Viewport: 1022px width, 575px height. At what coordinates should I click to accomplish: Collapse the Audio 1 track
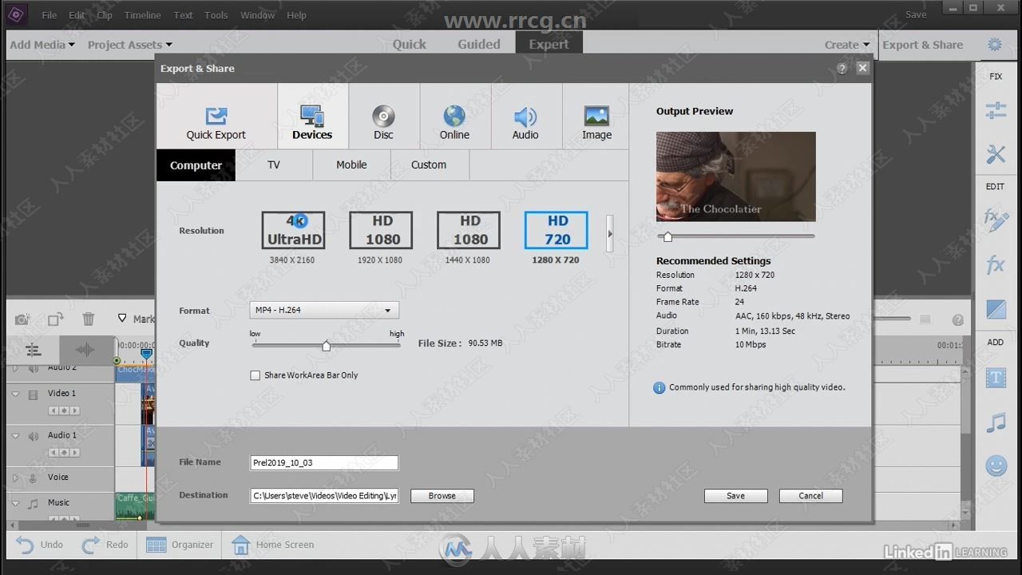[15, 437]
